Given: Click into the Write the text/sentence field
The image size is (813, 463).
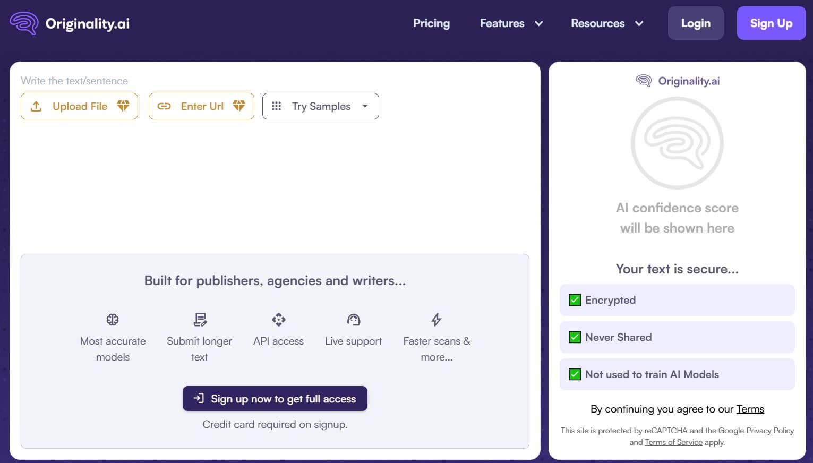Looking at the screenshot, I should [275, 181].
